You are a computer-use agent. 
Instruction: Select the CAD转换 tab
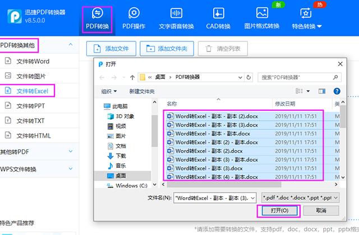point(218,19)
